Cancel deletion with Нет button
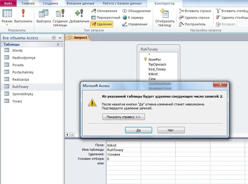The width and height of the screenshot is (248, 184). click(171, 130)
